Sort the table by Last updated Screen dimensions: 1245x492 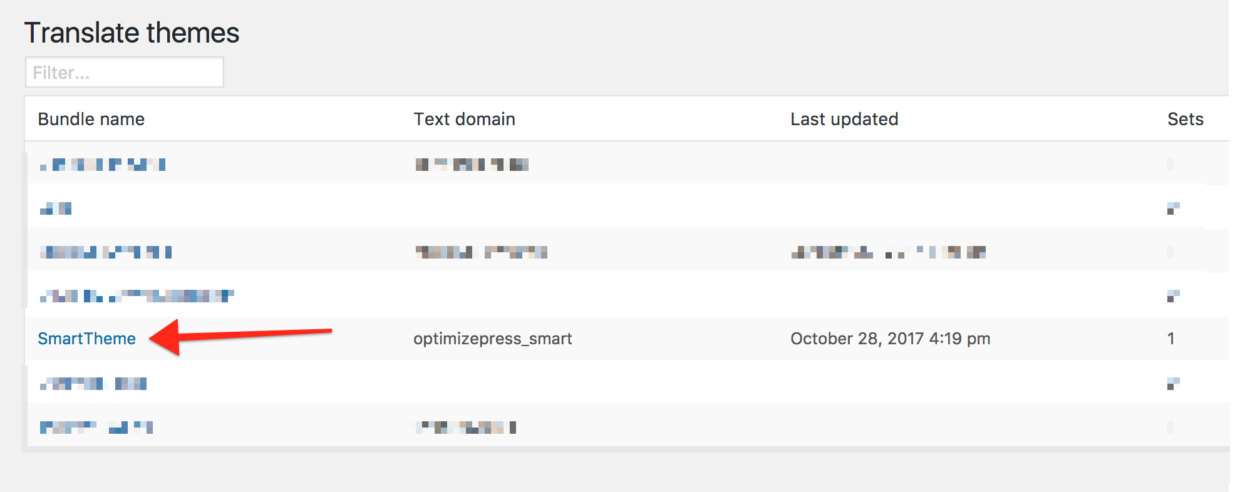[x=844, y=119]
